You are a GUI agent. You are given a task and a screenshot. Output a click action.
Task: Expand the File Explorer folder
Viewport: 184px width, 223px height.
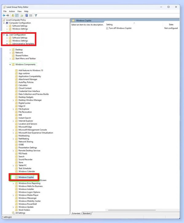[x=13, y=109]
